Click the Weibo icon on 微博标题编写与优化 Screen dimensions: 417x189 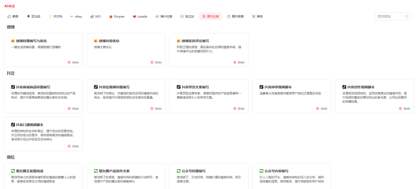13,41
